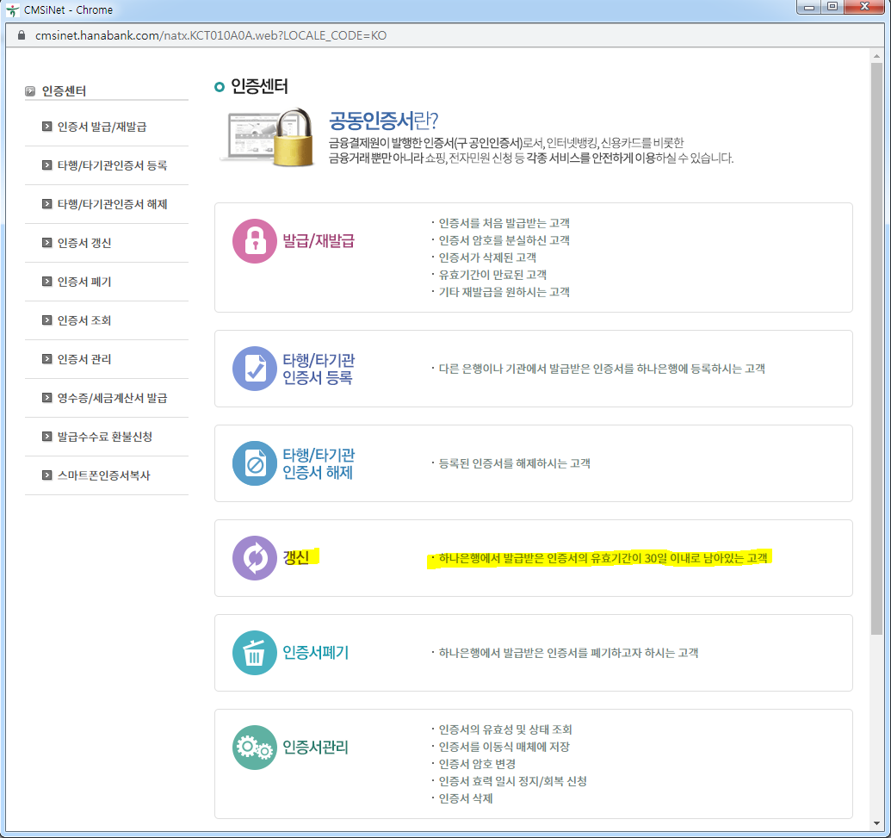The height and width of the screenshot is (838, 891).
Task: Click the blue checkmark document icon for 인증서 등록
Action: pyautogui.click(x=255, y=369)
